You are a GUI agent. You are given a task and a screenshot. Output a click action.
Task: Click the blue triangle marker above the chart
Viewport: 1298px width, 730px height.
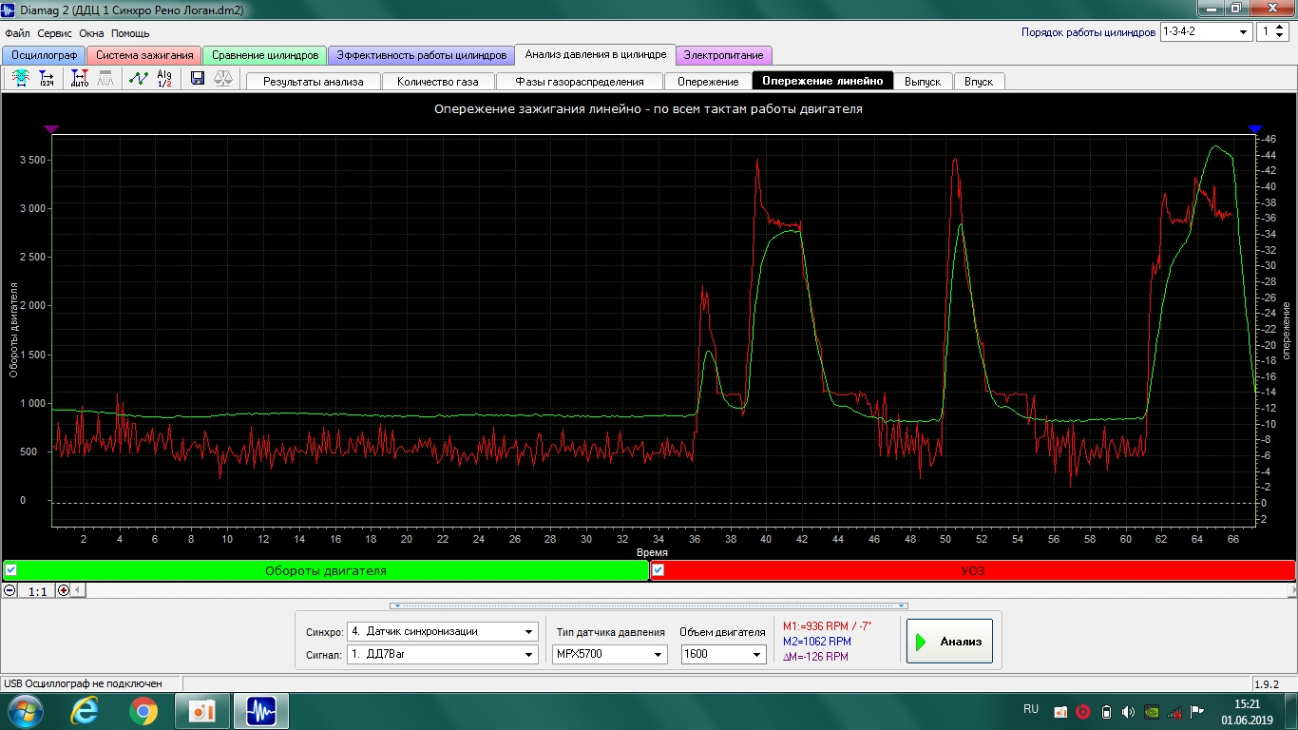point(1255,128)
